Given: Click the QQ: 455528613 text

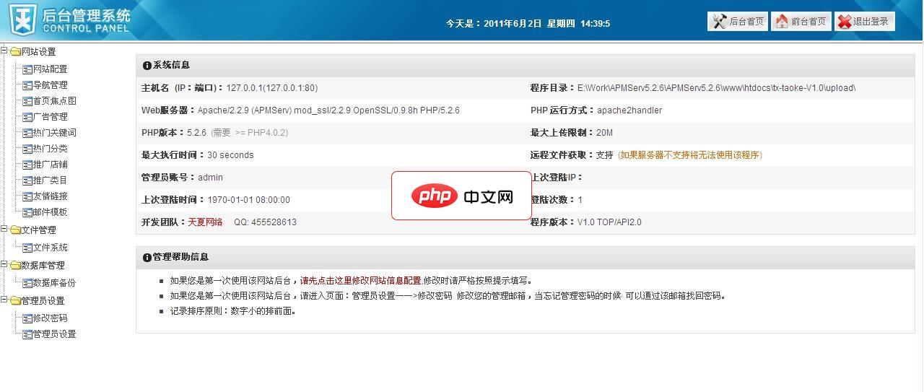Looking at the screenshot, I should click(265, 222).
